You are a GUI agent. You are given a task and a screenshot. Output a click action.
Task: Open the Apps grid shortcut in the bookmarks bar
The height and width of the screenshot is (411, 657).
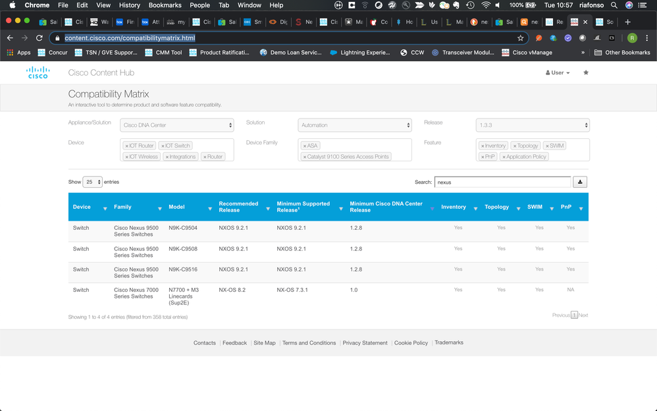pyautogui.click(x=19, y=53)
